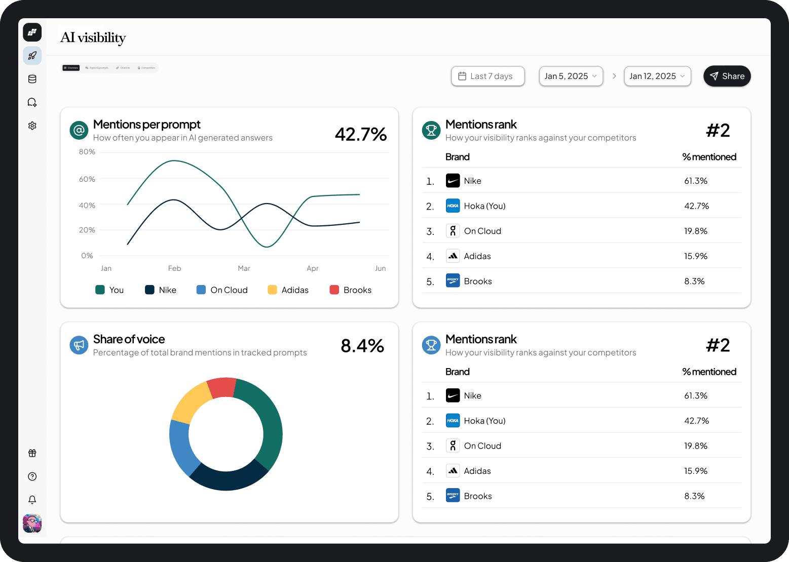Image resolution: width=789 pixels, height=562 pixels.
Task: Toggle the You series in chart legend
Action: click(109, 290)
